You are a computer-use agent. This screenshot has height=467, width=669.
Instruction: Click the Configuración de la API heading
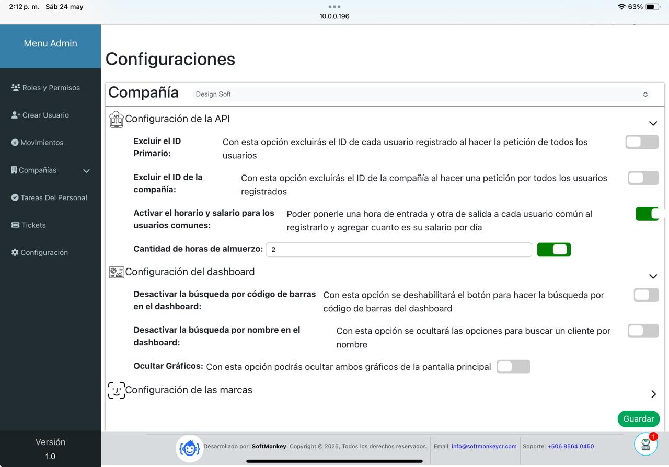tap(177, 119)
